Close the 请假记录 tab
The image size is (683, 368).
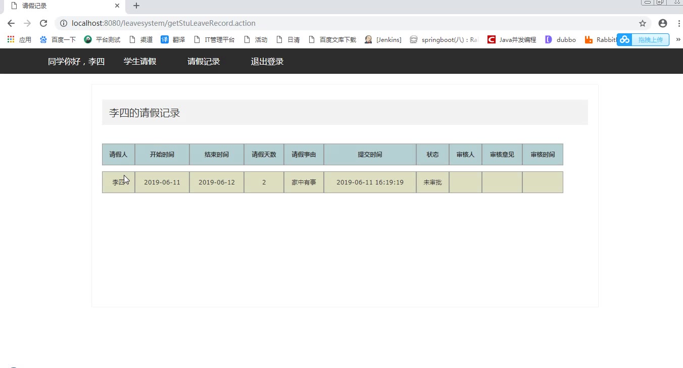point(117,6)
